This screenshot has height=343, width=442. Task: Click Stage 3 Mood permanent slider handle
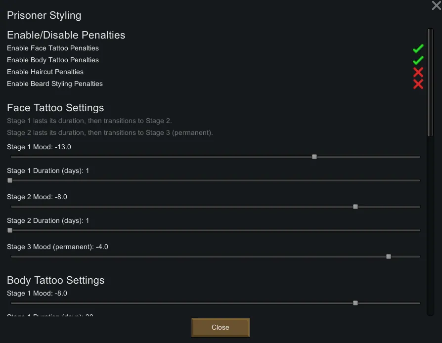(389, 257)
